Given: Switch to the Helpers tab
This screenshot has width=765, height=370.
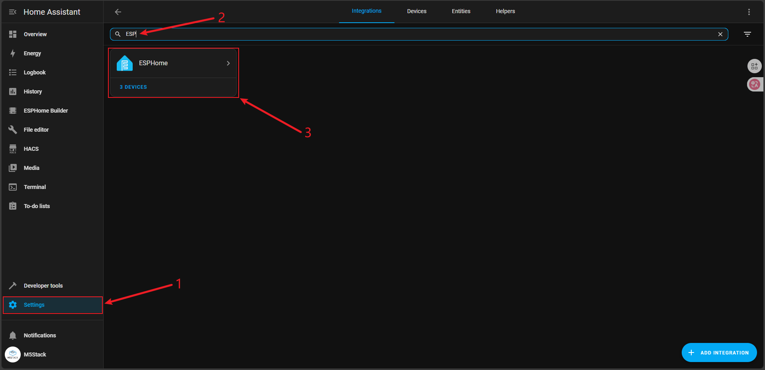Looking at the screenshot, I should 505,11.
